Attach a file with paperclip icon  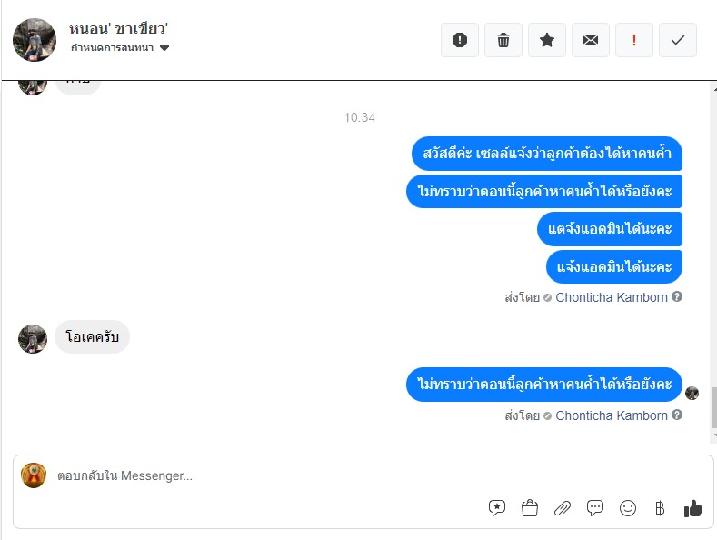(x=563, y=508)
